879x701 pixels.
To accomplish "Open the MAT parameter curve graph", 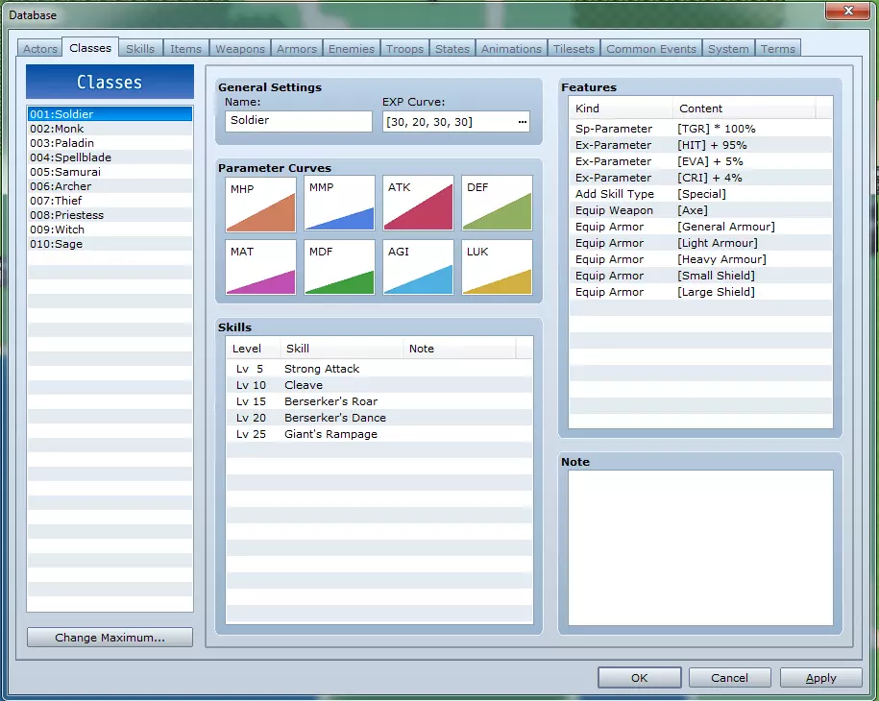I will click(260, 267).
